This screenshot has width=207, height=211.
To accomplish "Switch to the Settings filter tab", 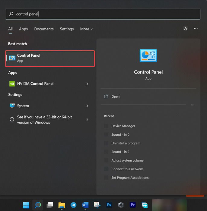I will click(x=67, y=29).
